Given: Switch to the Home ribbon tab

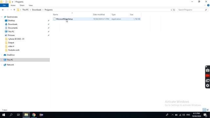Looking at the screenshot, I should [13, 5].
